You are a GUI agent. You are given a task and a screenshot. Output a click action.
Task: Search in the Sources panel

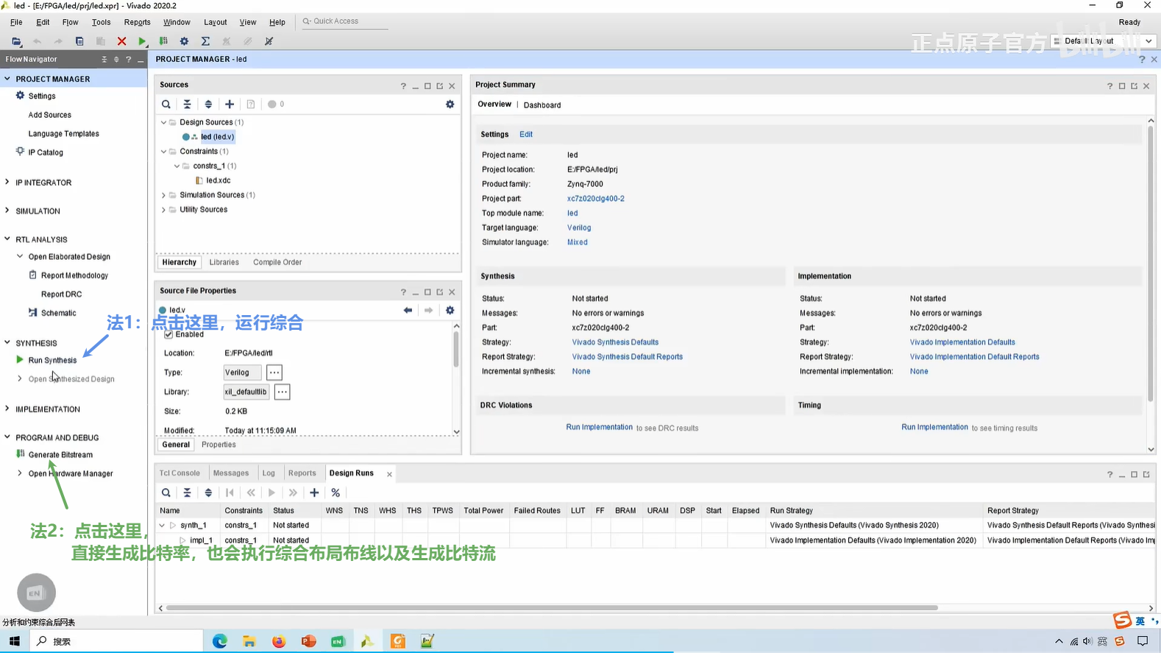tap(166, 105)
